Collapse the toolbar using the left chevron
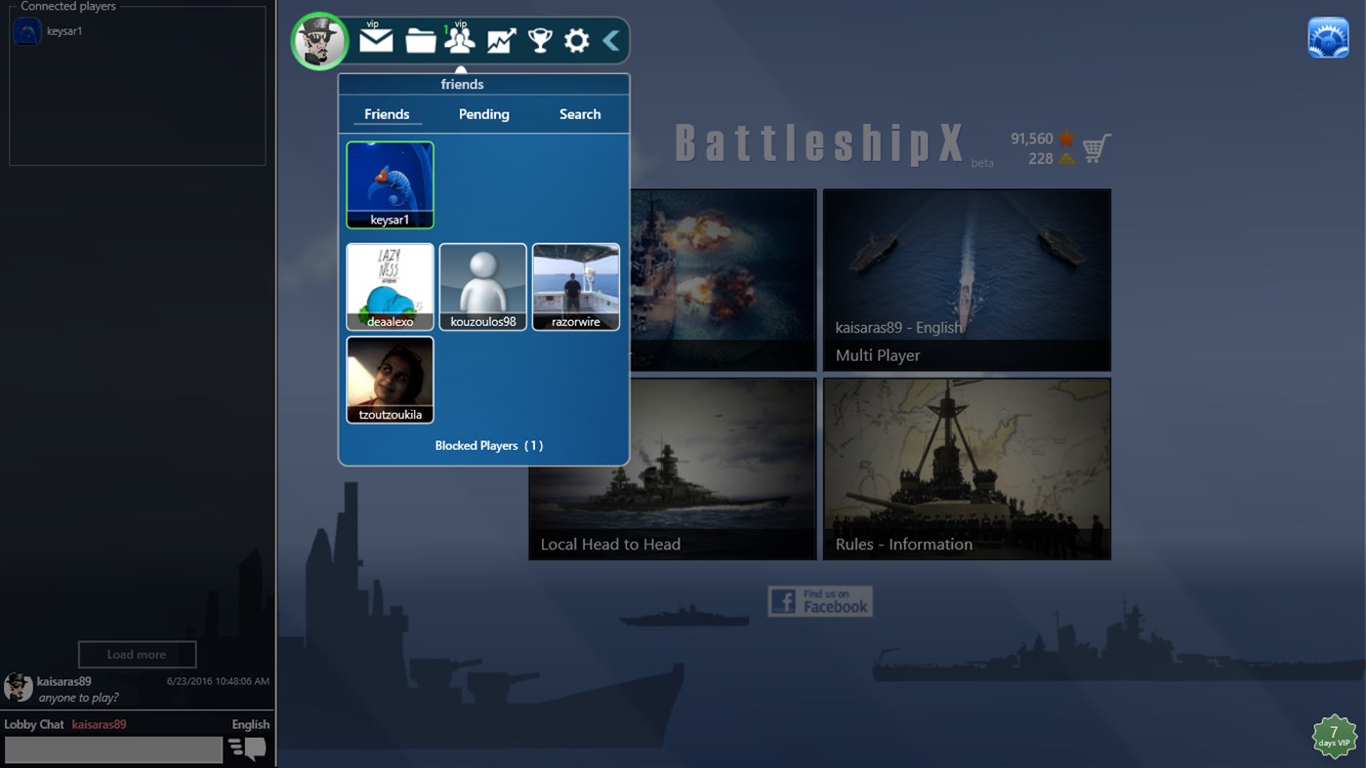Viewport: 1366px width, 768px height. click(609, 40)
